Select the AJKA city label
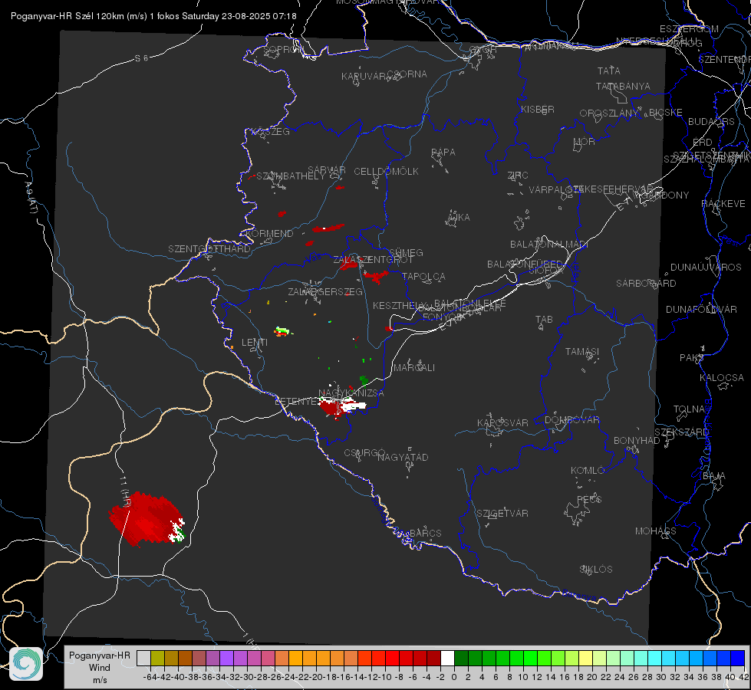The width and height of the screenshot is (751, 690). pos(459,218)
